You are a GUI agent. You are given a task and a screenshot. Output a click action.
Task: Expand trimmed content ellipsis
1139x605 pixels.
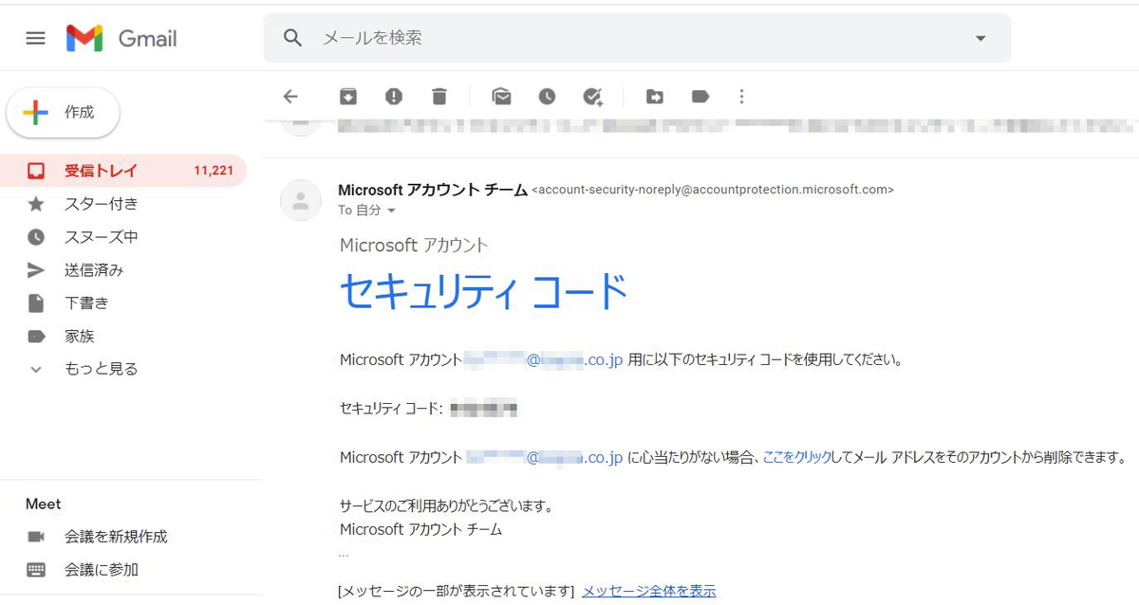click(344, 553)
